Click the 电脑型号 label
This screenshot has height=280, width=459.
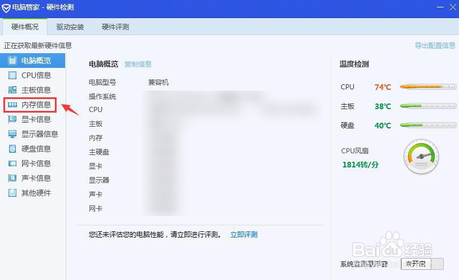point(102,83)
